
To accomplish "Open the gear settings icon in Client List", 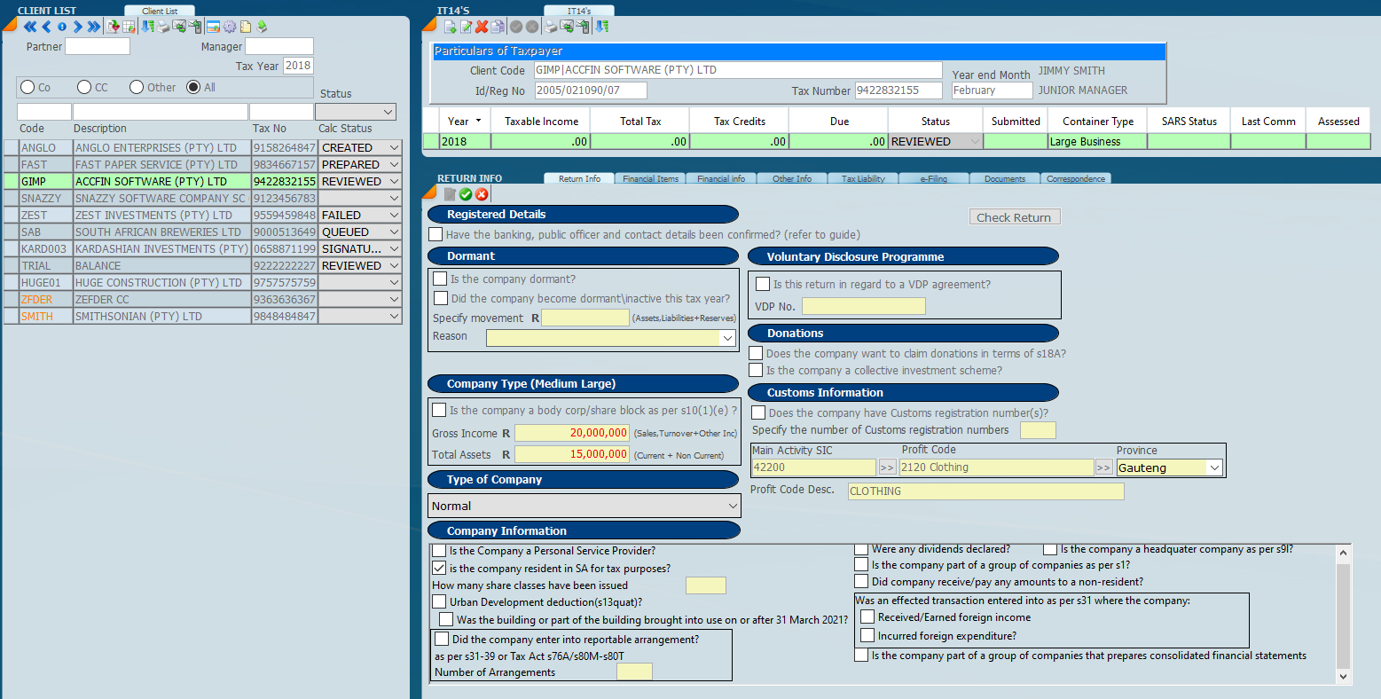I will click(229, 27).
